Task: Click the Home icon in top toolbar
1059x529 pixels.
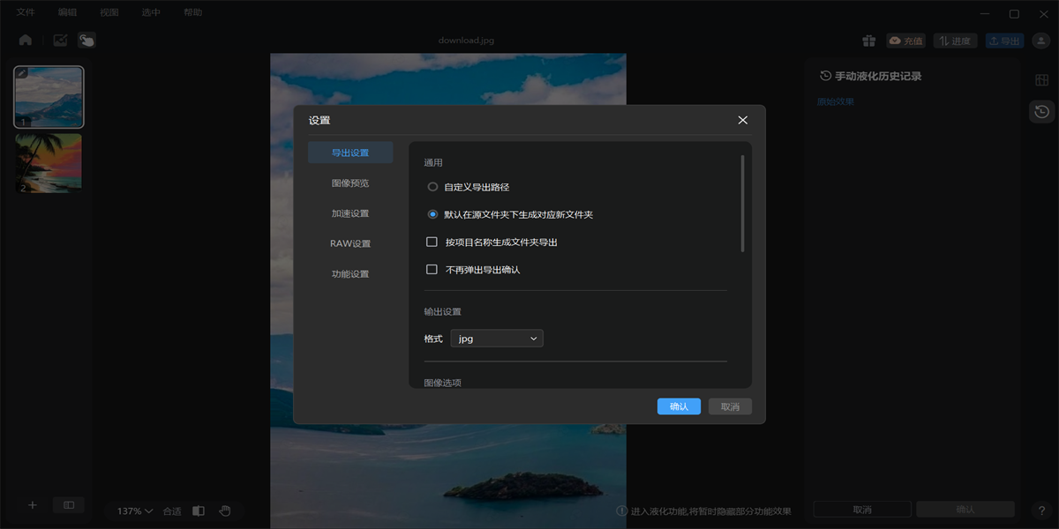Action: 26,40
